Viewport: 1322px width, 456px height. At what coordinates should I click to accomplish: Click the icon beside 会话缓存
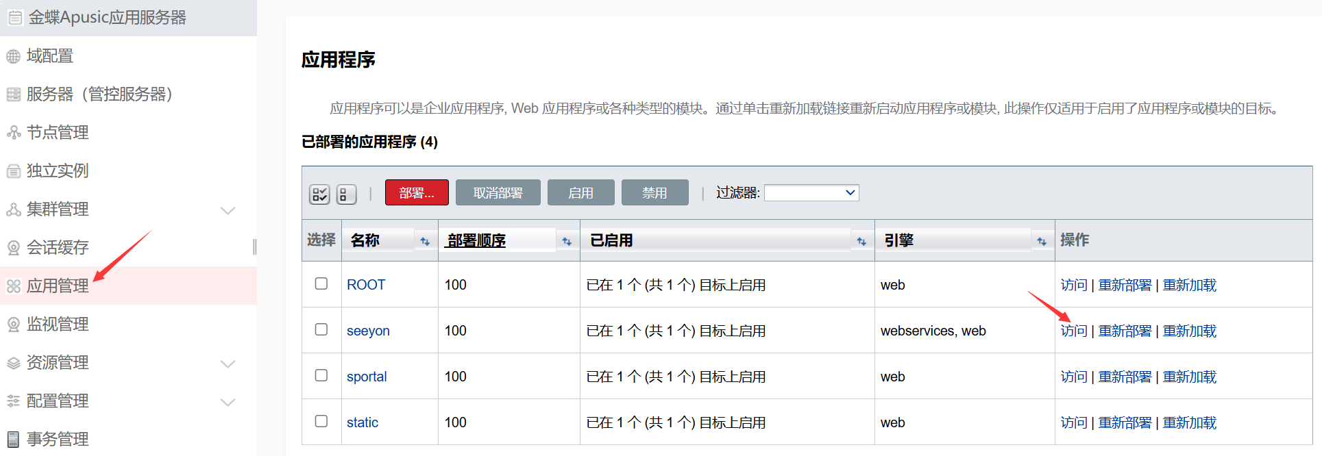[x=13, y=248]
